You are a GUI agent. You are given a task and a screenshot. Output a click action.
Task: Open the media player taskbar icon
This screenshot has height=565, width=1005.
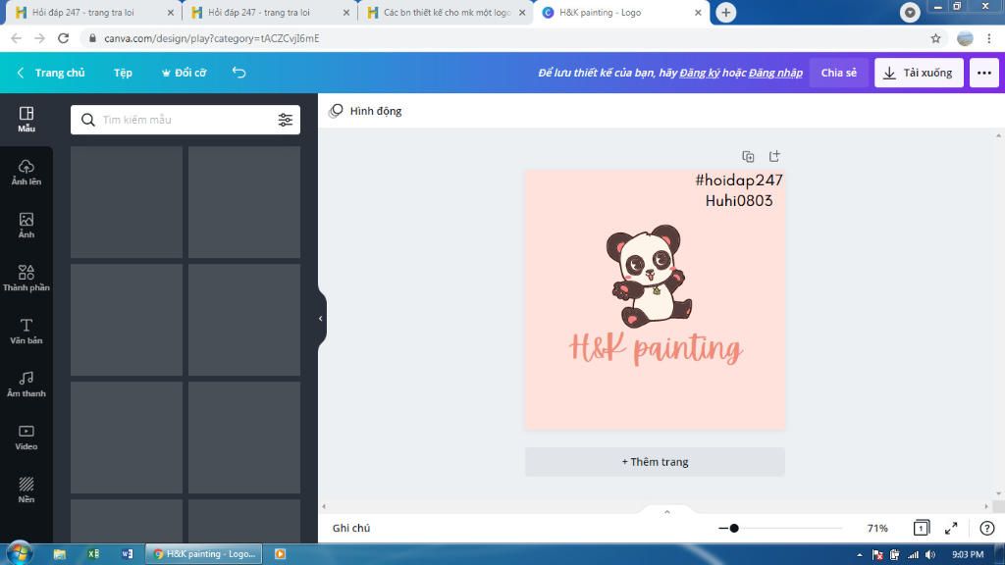[280, 554]
